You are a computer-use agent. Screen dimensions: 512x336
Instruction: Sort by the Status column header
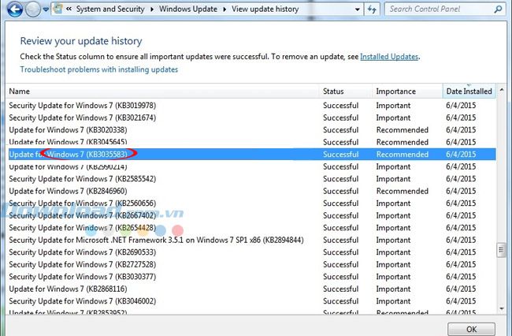point(346,91)
